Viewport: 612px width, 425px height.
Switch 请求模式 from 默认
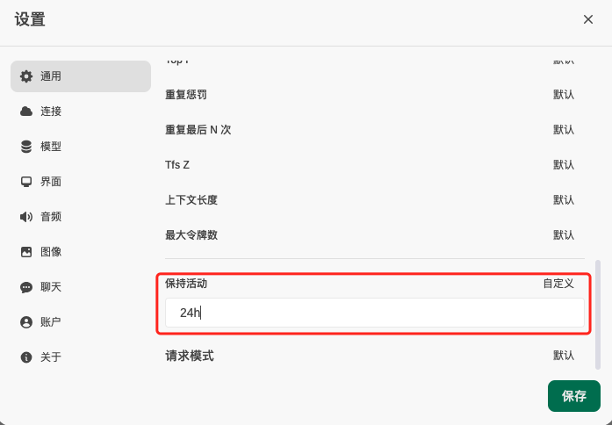563,355
